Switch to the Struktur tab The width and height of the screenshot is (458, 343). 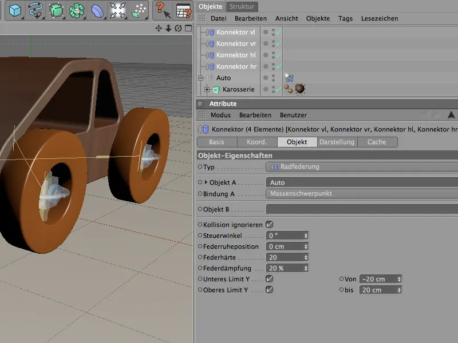(x=242, y=7)
